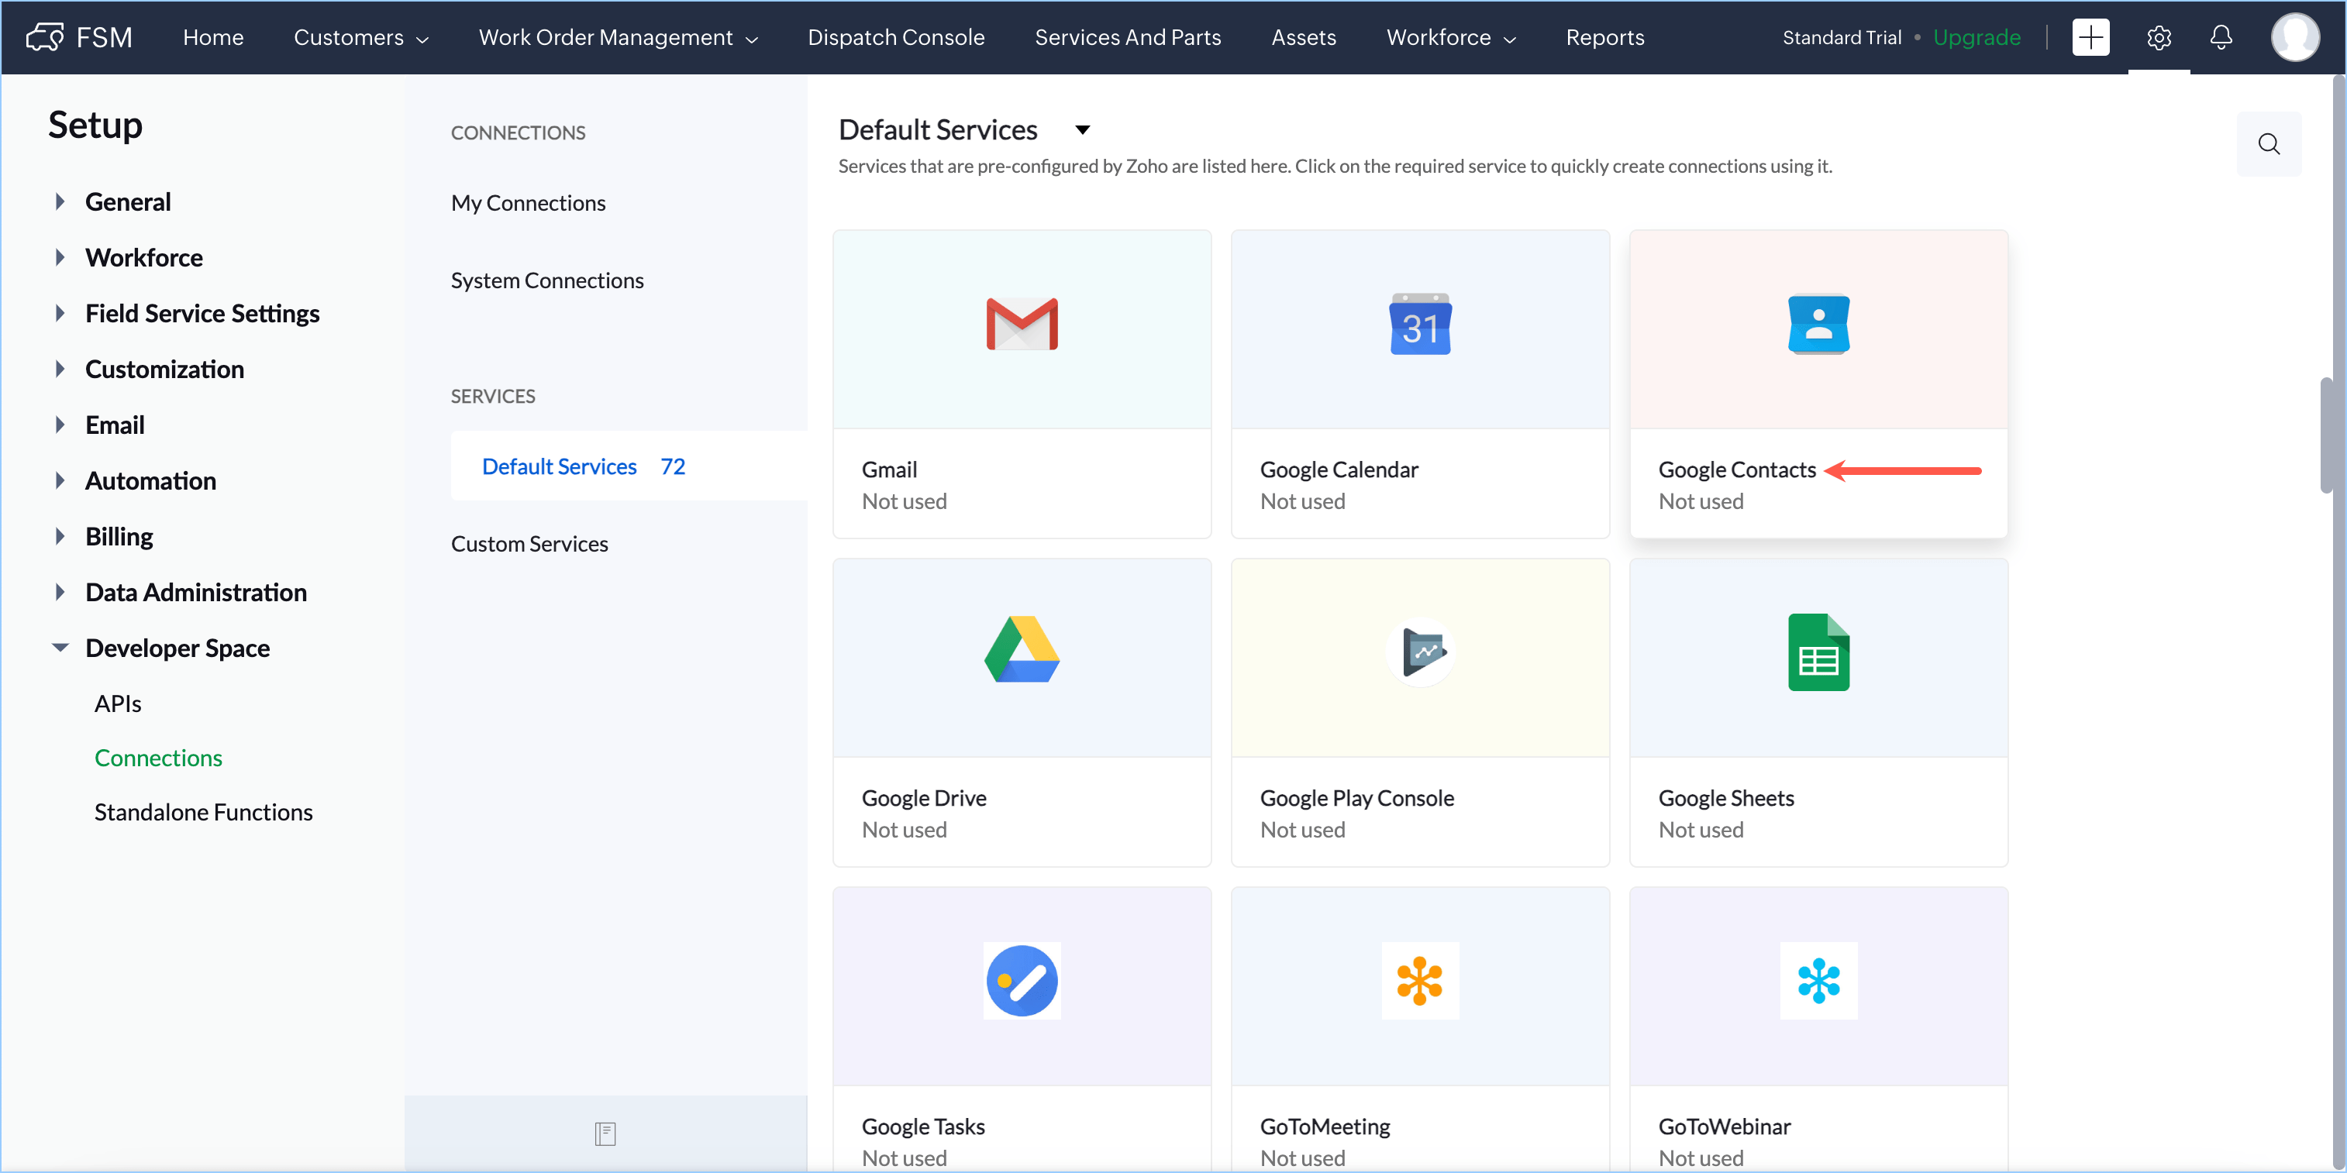Open the notifications bell icon
The image size is (2347, 1173).
click(2221, 37)
